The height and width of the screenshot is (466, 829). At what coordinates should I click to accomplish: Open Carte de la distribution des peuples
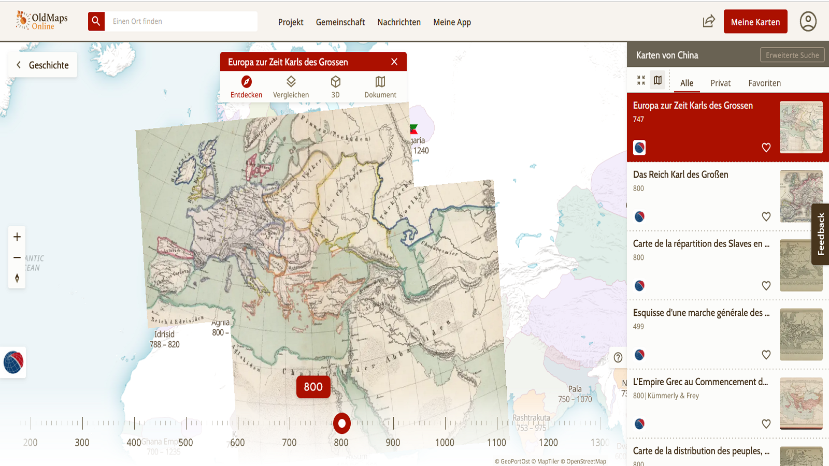click(x=701, y=451)
